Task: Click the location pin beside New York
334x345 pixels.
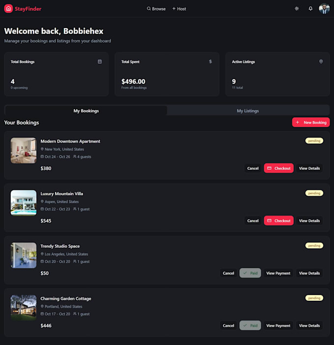Action: (42, 149)
